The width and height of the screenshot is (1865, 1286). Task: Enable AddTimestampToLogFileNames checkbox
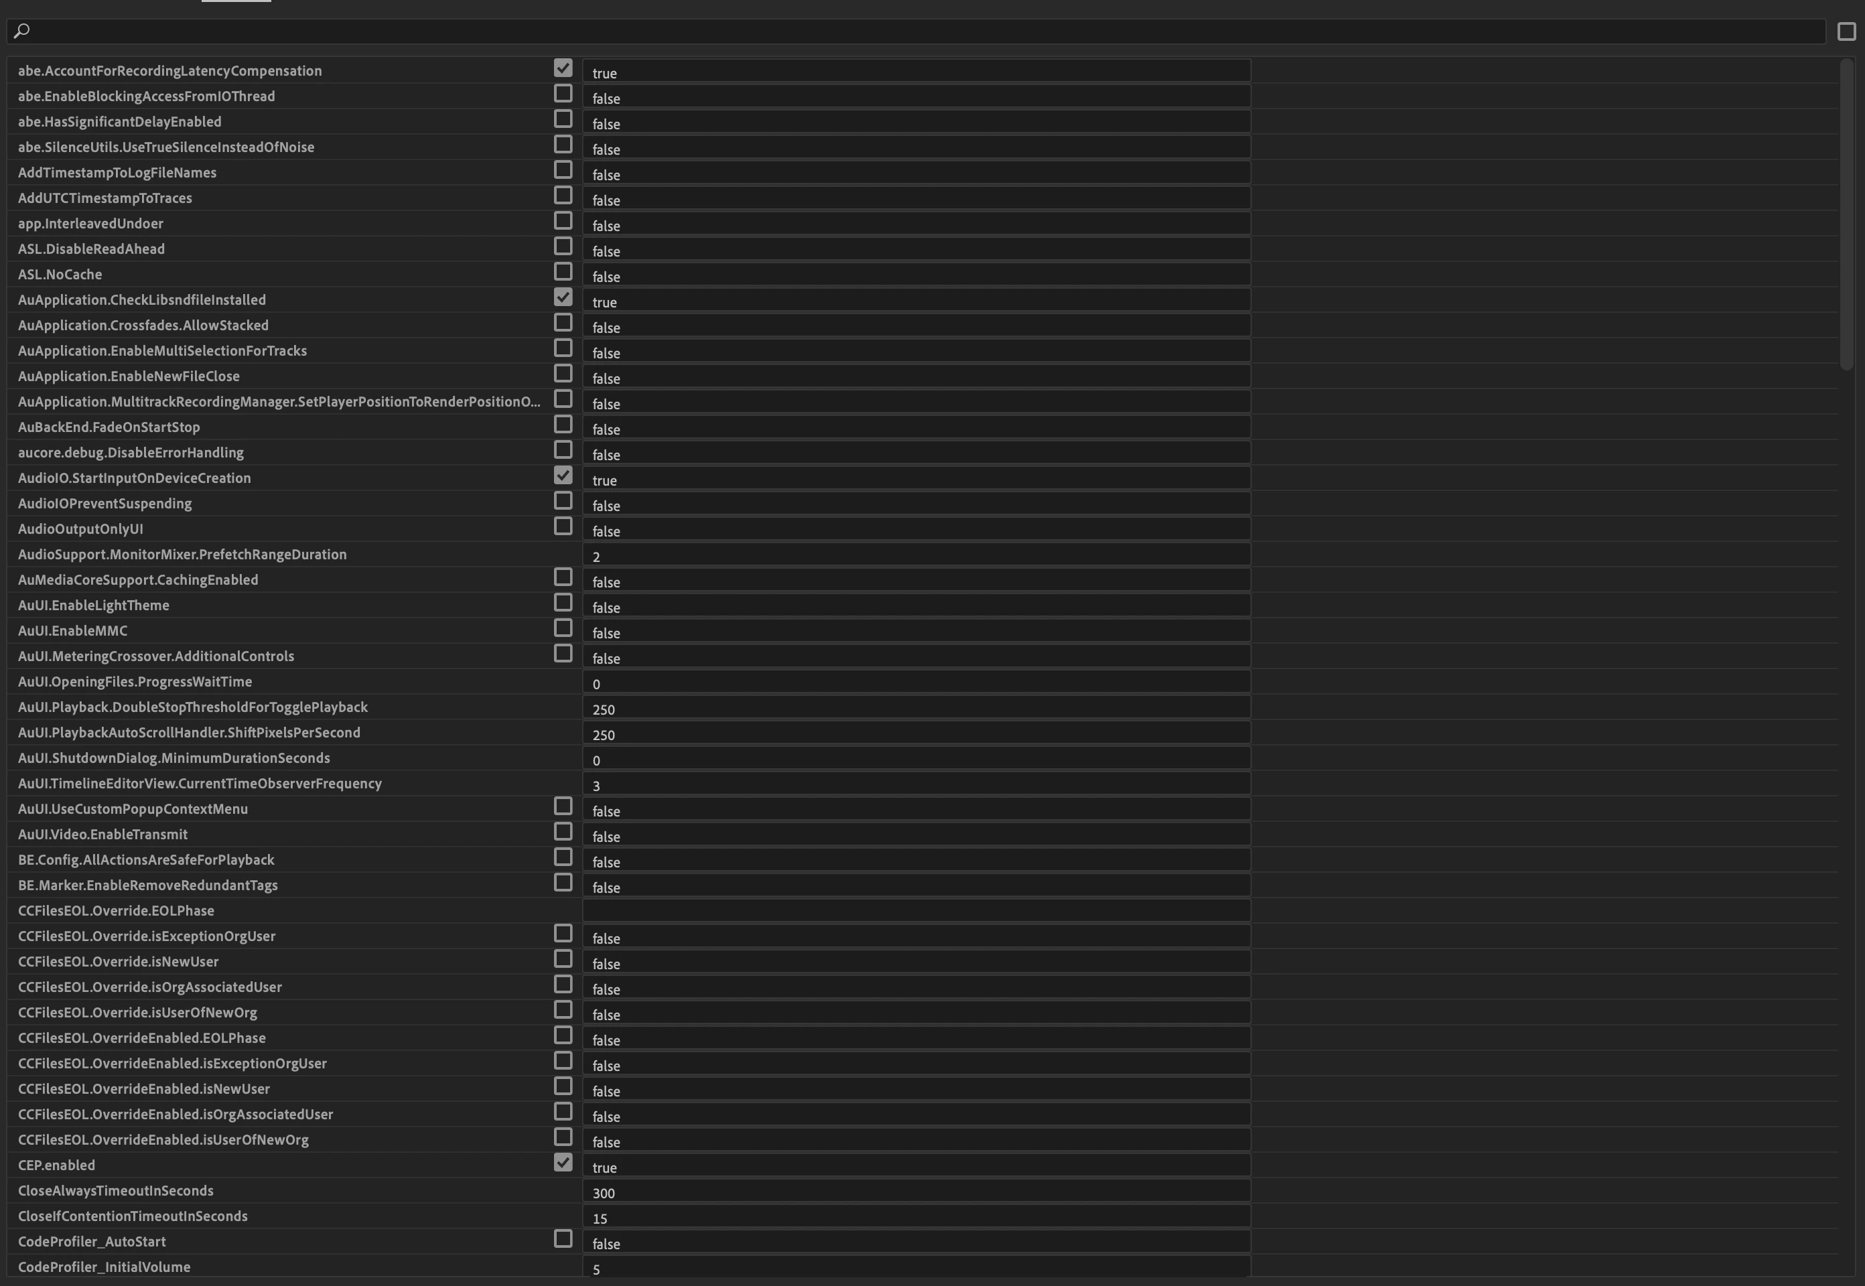tap(563, 170)
